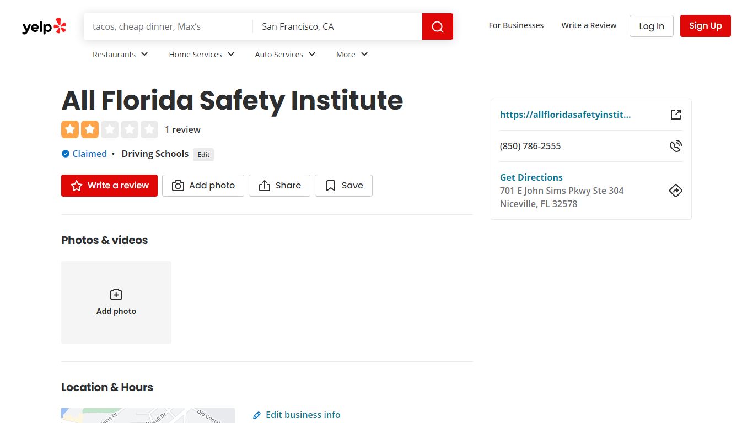This screenshot has width=753, height=423.
Task: Click the Location & Hours heading
Action: pos(107,387)
